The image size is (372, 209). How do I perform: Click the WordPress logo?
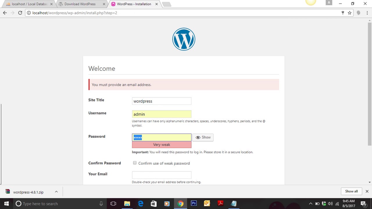[x=184, y=39]
